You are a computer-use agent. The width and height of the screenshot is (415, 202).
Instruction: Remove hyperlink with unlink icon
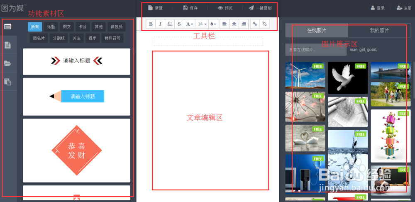[x=264, y=24]
